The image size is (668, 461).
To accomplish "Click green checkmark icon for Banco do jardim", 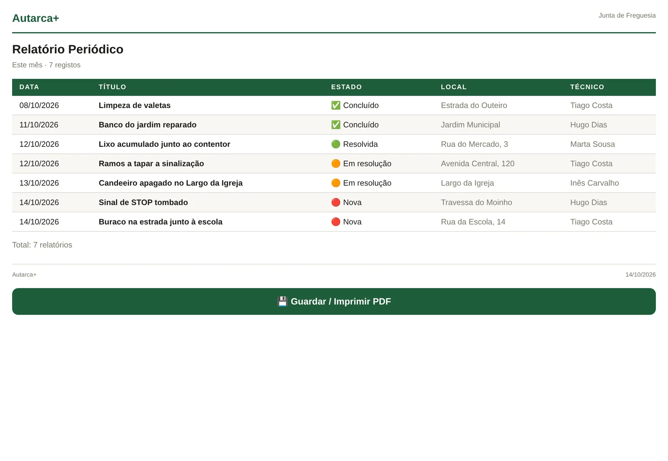I will [336, 125].
